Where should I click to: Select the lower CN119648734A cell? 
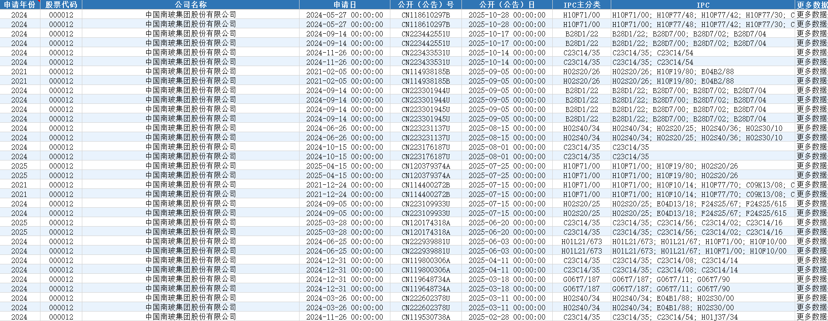(x=426, y=288)
